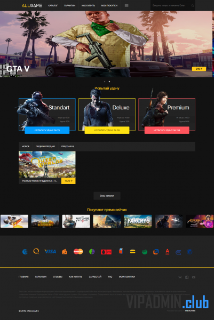Select the first carousel dot indicator
This screenshot has width=214, height=320.
(105, 82)
